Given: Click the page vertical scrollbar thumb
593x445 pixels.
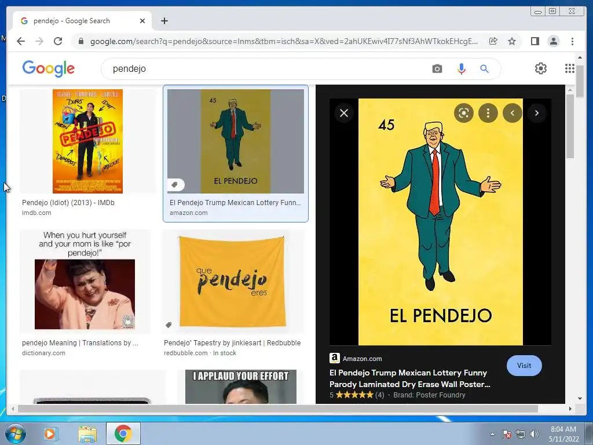Looking at the screenshot, I should (580, 81).
